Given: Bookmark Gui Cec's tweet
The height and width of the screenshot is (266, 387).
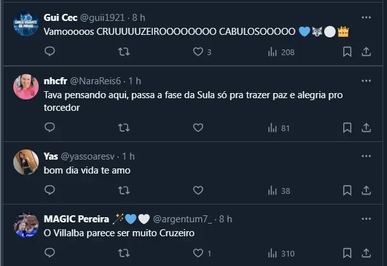Looking at the screenshot, I should tap(347, 52).
